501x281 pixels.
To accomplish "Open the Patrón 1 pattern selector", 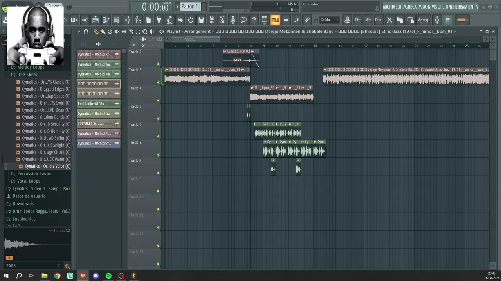I will [190, 7].
